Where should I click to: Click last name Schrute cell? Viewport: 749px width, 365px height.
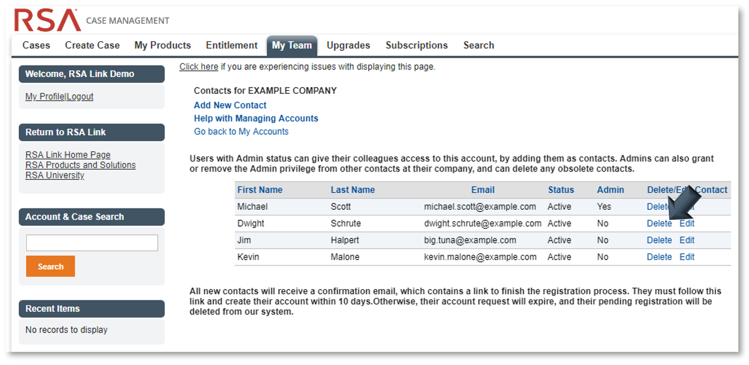pyautogui.click(x=346, y=224)
